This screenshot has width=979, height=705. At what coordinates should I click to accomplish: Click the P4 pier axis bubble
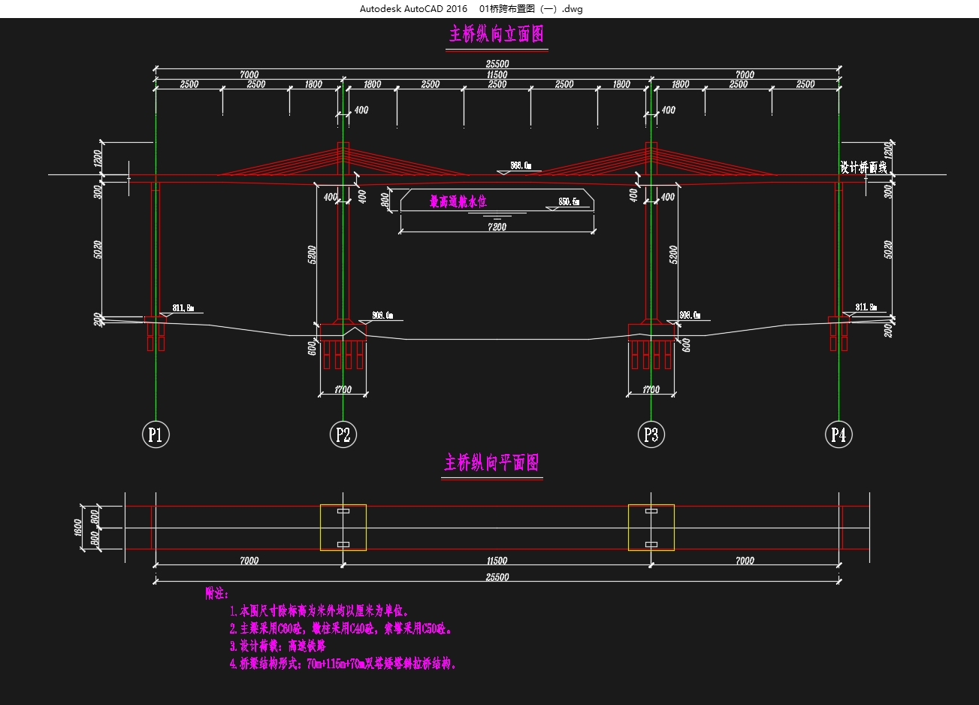pyautogui.click(x=838, y=434)
